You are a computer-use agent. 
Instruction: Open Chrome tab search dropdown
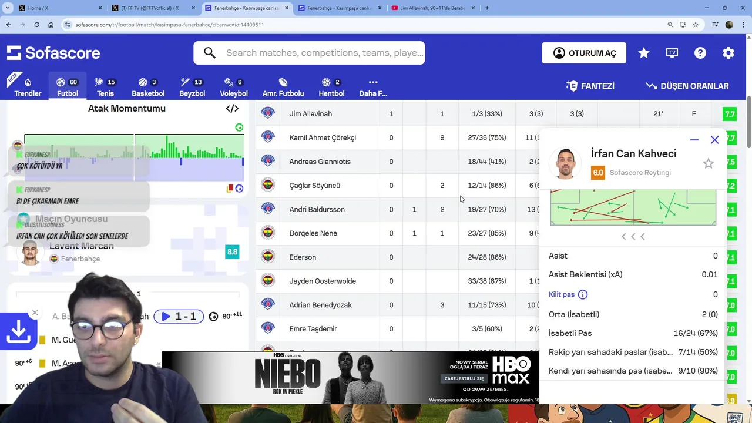click(x=8, y=8)
